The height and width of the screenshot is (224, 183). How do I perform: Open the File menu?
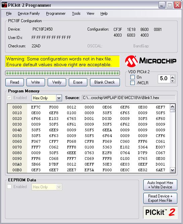tap(9, 13)
